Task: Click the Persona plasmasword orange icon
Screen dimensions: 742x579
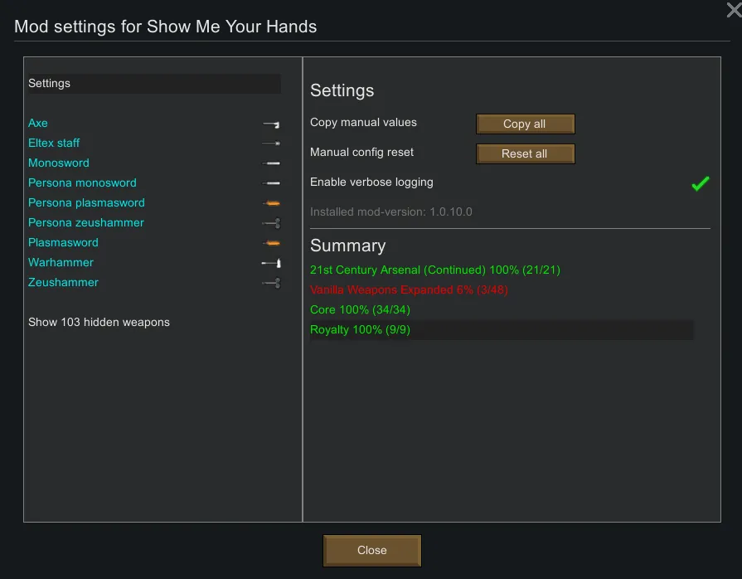Action: 271,203
